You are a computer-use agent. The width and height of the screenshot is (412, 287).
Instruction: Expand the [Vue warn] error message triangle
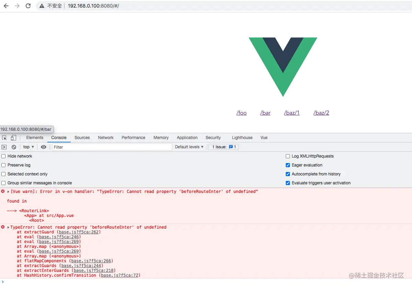coord(8,192)
